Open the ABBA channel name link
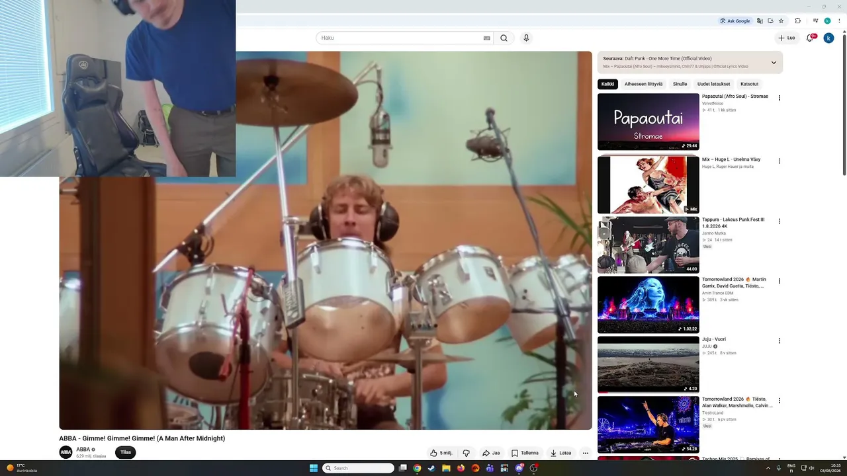 coord(83,450)
